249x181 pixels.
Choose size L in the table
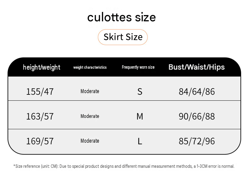tap(140, 141)
